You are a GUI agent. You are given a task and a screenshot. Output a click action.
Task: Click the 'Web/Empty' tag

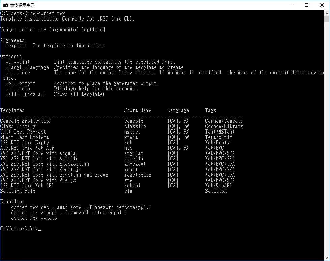point(217,143)
